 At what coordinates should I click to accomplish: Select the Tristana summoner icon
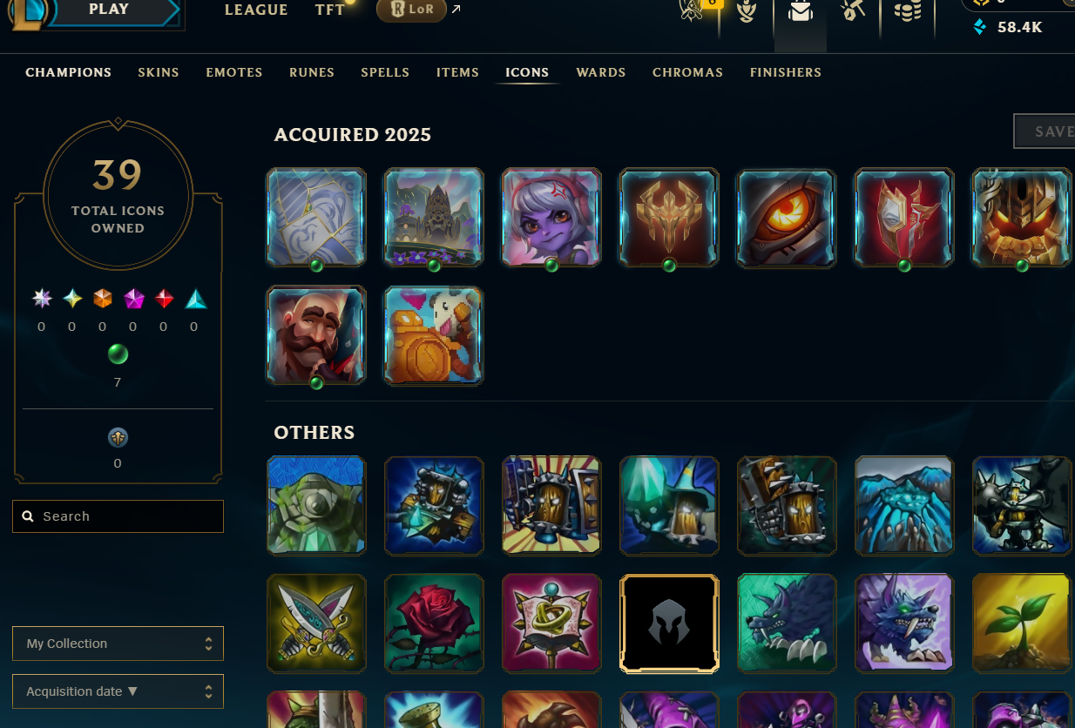coord(551,218)
